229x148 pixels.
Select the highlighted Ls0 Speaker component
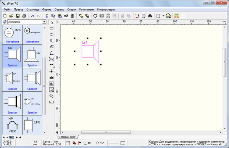click(12, 56)
